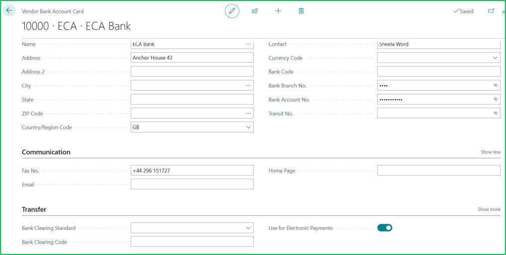506x255 pixels.
Task: Click the Home Page field
Action: pos(438,171)
